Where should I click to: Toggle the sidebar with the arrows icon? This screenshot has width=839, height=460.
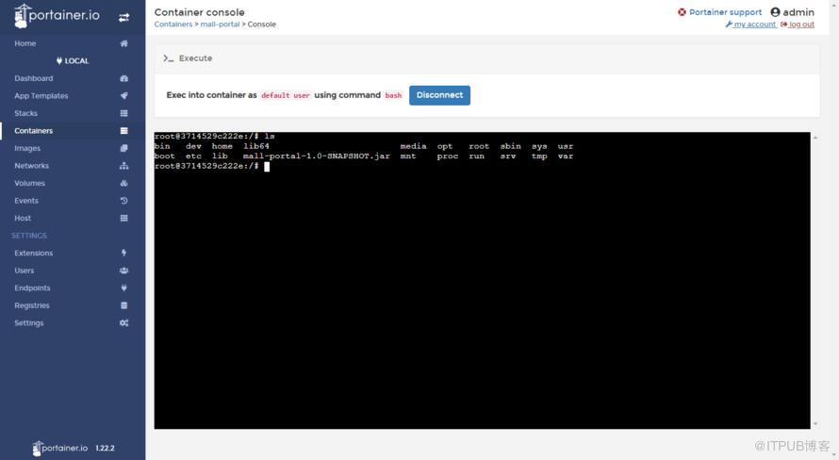pos(124,18)
